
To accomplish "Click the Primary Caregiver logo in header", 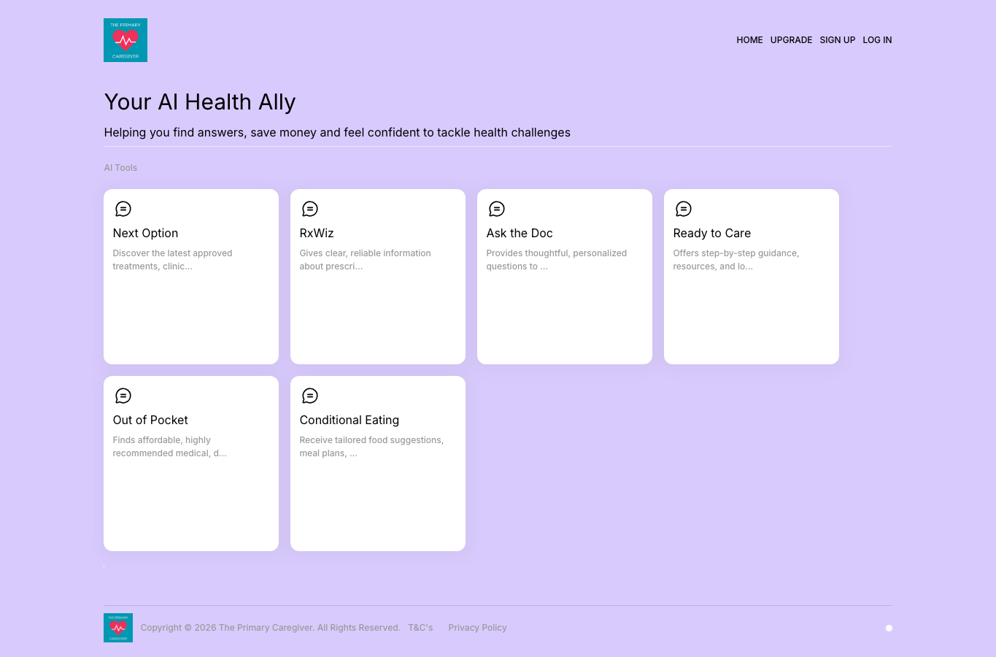I will coord(126,40).
